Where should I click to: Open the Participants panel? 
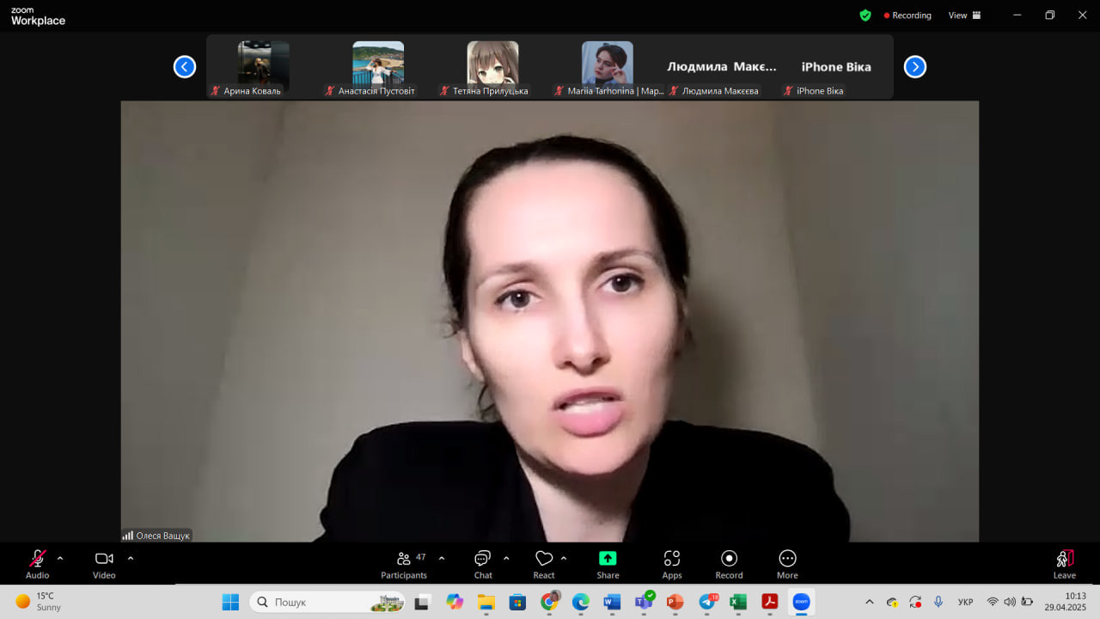pos(404,563)
